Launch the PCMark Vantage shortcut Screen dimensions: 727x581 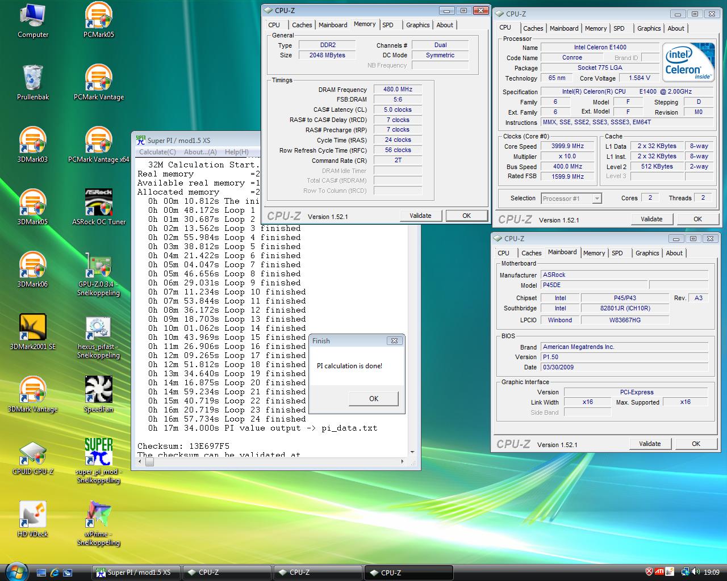click(x=98, y=83)
